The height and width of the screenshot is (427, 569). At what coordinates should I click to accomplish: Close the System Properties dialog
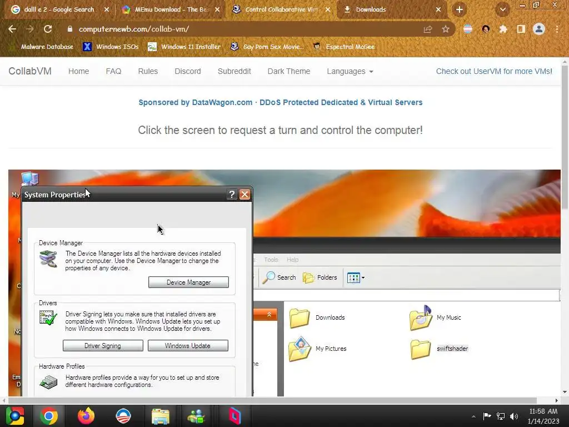point(244,195)
